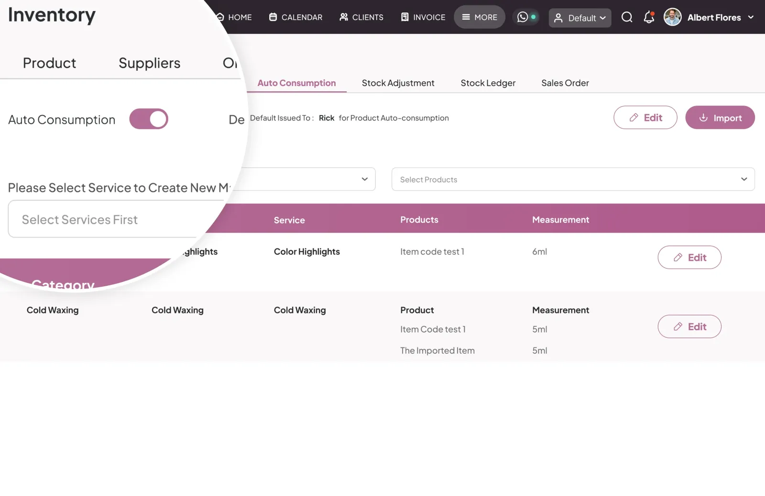Open the notifications bell
Screen dimensions: 765x496
click(x=649, y=17)
